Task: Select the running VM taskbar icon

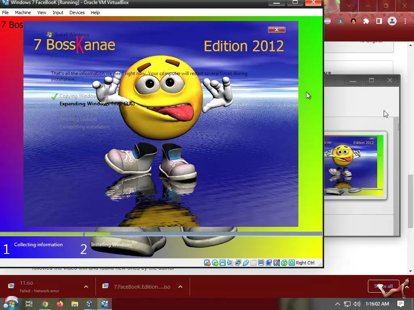Action: click(x=105, y=304)
